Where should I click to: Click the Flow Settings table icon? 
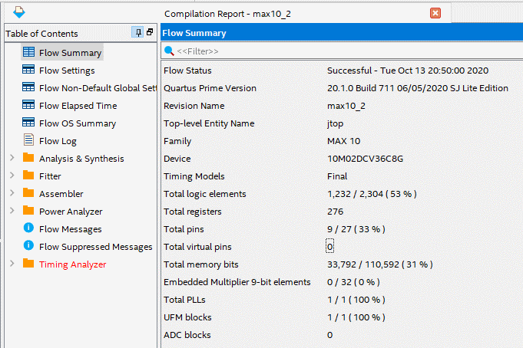(28, 71)
